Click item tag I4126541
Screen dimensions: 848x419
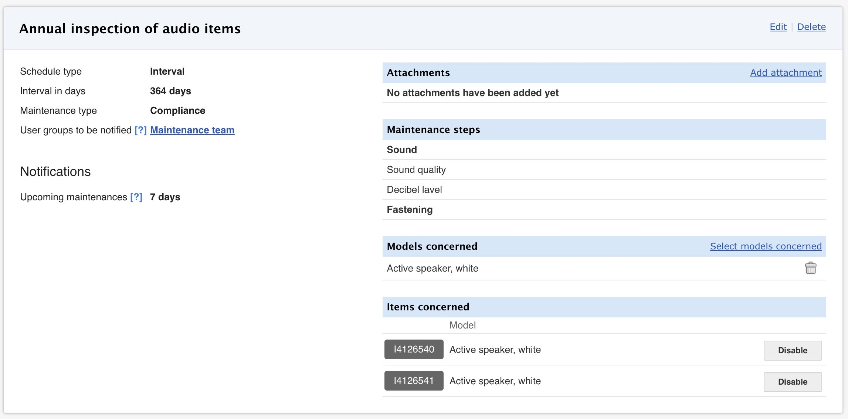click(414, 381)
